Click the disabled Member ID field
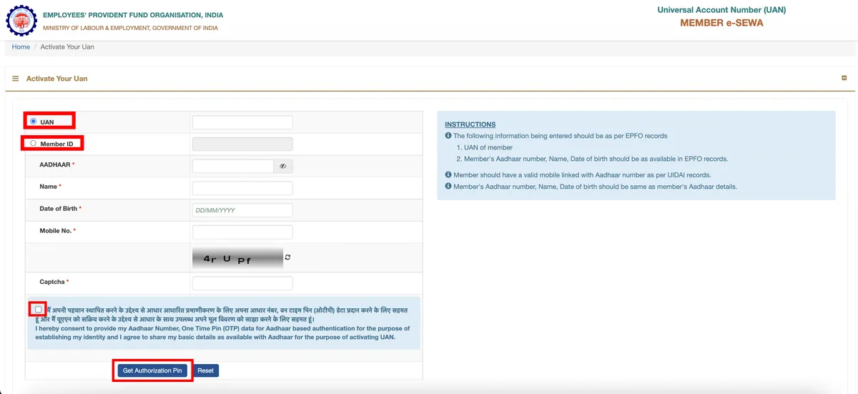Image resolution: width=858 pixels, height=394 pixels. 242,144
